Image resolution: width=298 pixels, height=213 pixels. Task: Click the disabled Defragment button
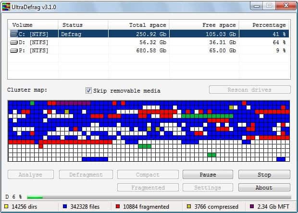(86, 175)
